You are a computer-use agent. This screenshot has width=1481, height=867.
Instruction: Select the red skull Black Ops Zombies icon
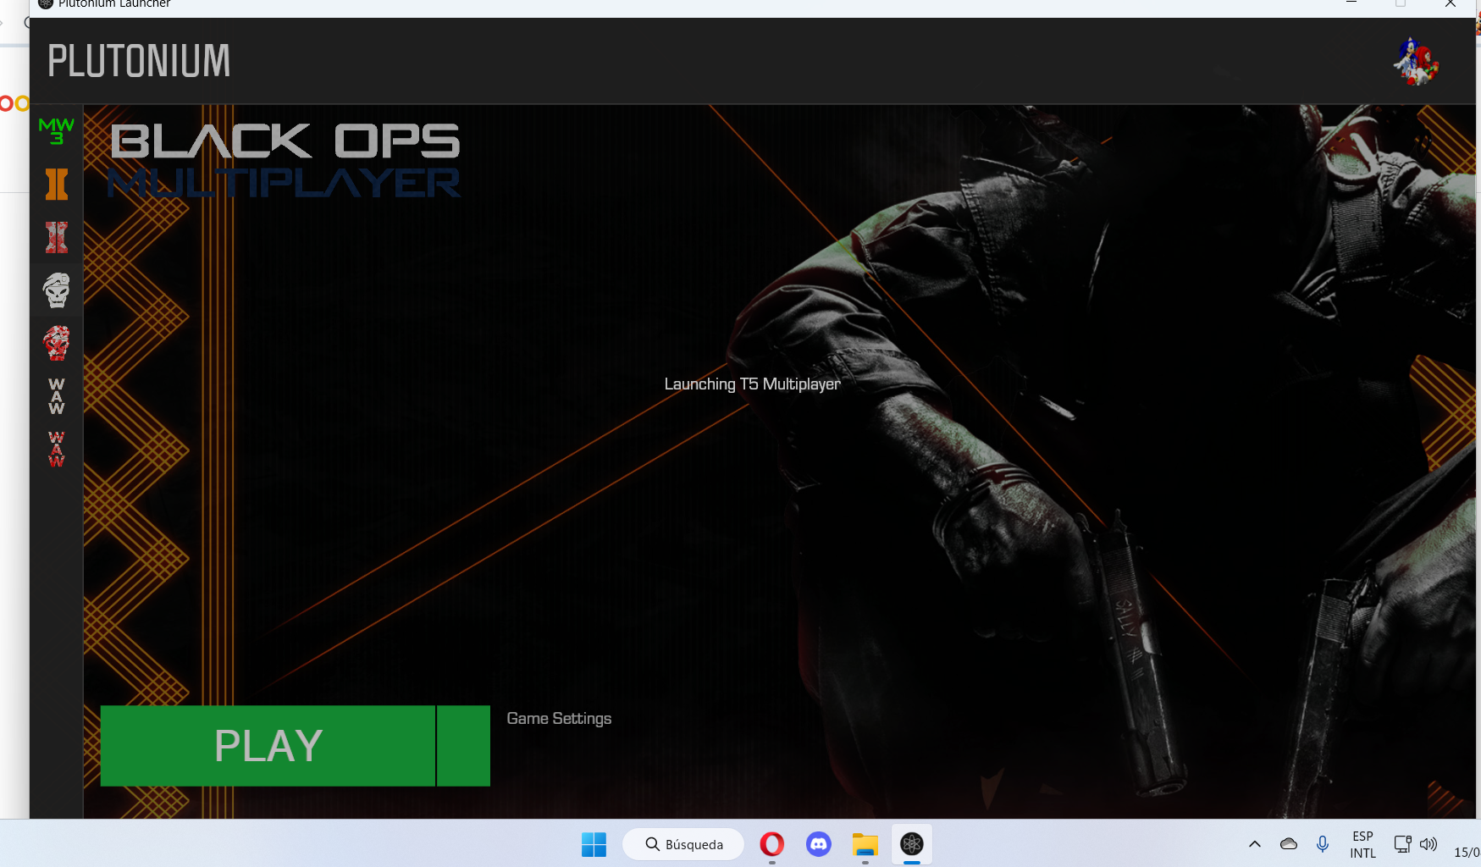(x=57, y=343)
